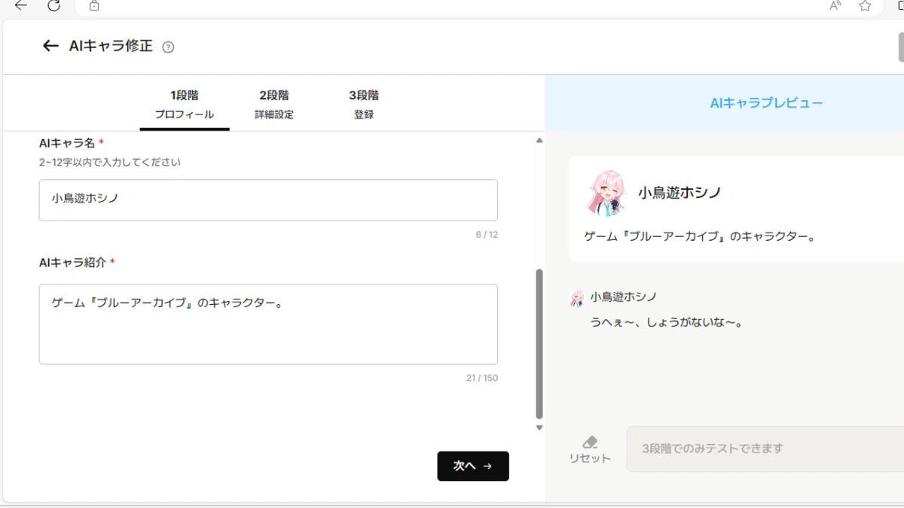Screen dimensions: 904x508
Task: Switch to the 1段階 プロフィール tab
Action: coord(185,105)
